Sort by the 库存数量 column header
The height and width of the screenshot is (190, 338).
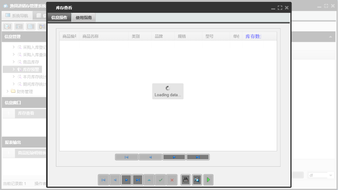pyautogui.click(x=253, y=36)
